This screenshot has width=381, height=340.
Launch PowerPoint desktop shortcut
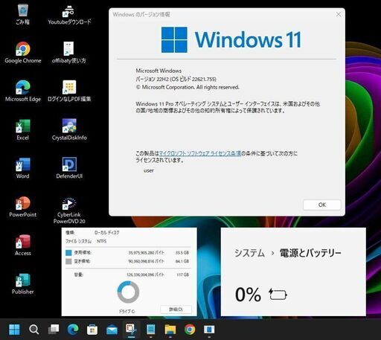click(x=23, y=207)
